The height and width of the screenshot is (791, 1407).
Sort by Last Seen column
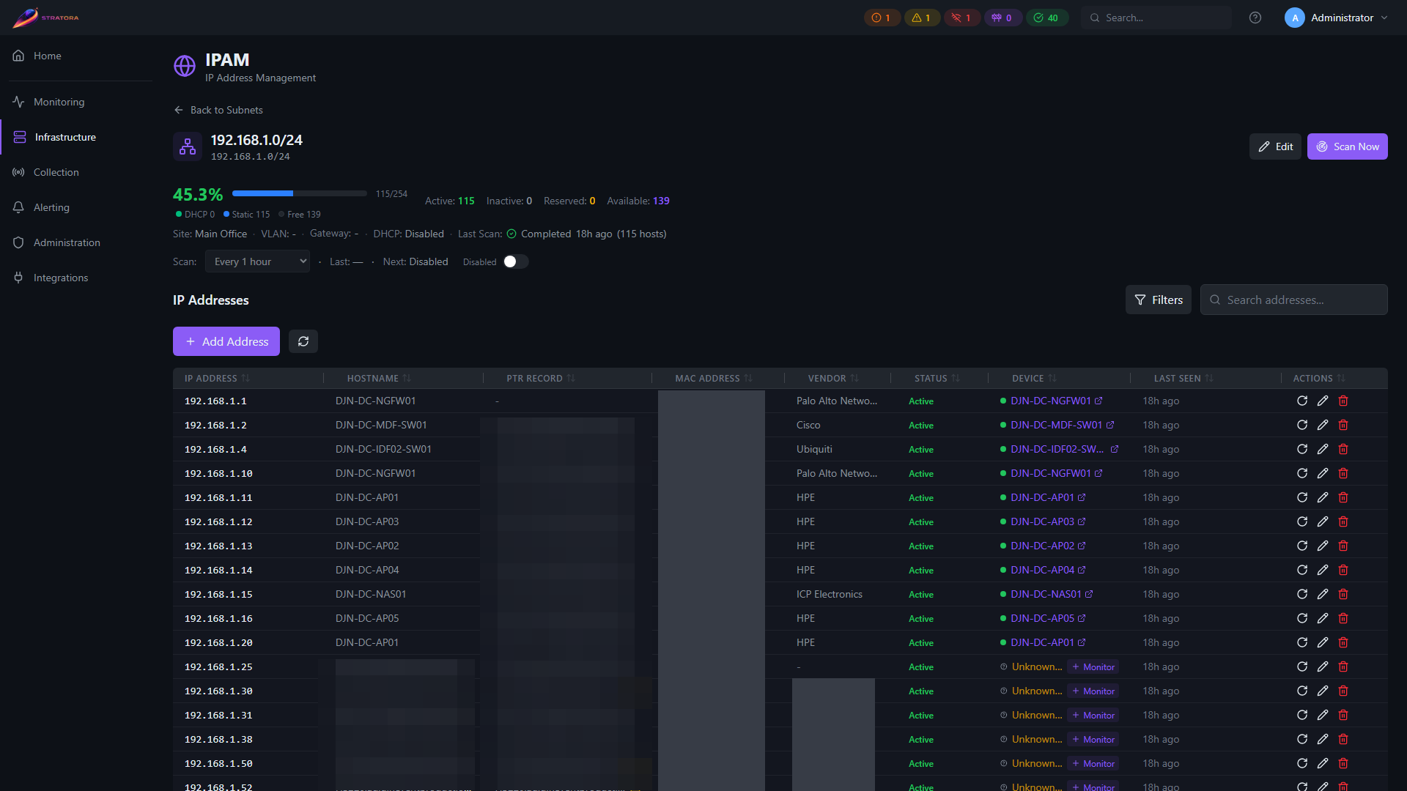pos(1183,378)
